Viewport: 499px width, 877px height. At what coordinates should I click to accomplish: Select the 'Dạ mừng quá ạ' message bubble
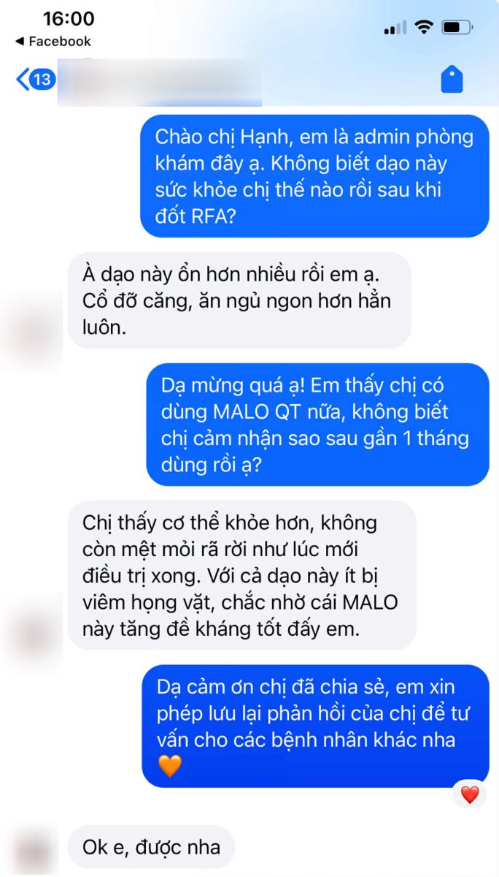317,425
